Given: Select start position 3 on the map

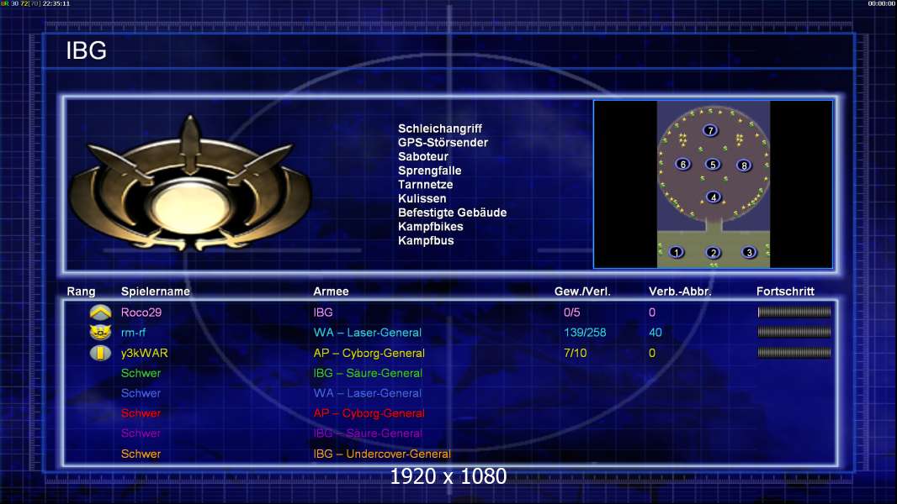Looking at the screenshot, I should (x=749, y=252).
